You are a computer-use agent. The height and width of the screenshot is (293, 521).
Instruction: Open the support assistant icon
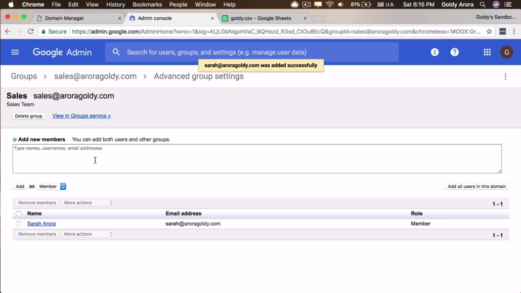pos(435,52)
